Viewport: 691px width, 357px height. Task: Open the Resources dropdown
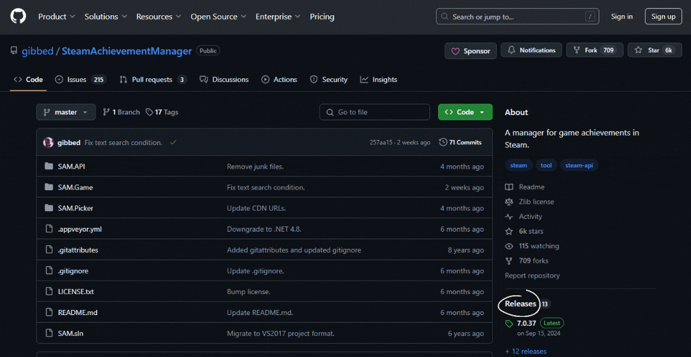pyautogui.click(x=159, y=17)
